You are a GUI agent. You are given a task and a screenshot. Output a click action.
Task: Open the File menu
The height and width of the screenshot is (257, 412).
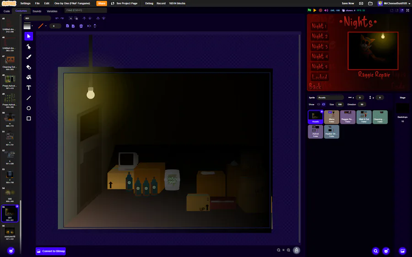coord(38,3)
